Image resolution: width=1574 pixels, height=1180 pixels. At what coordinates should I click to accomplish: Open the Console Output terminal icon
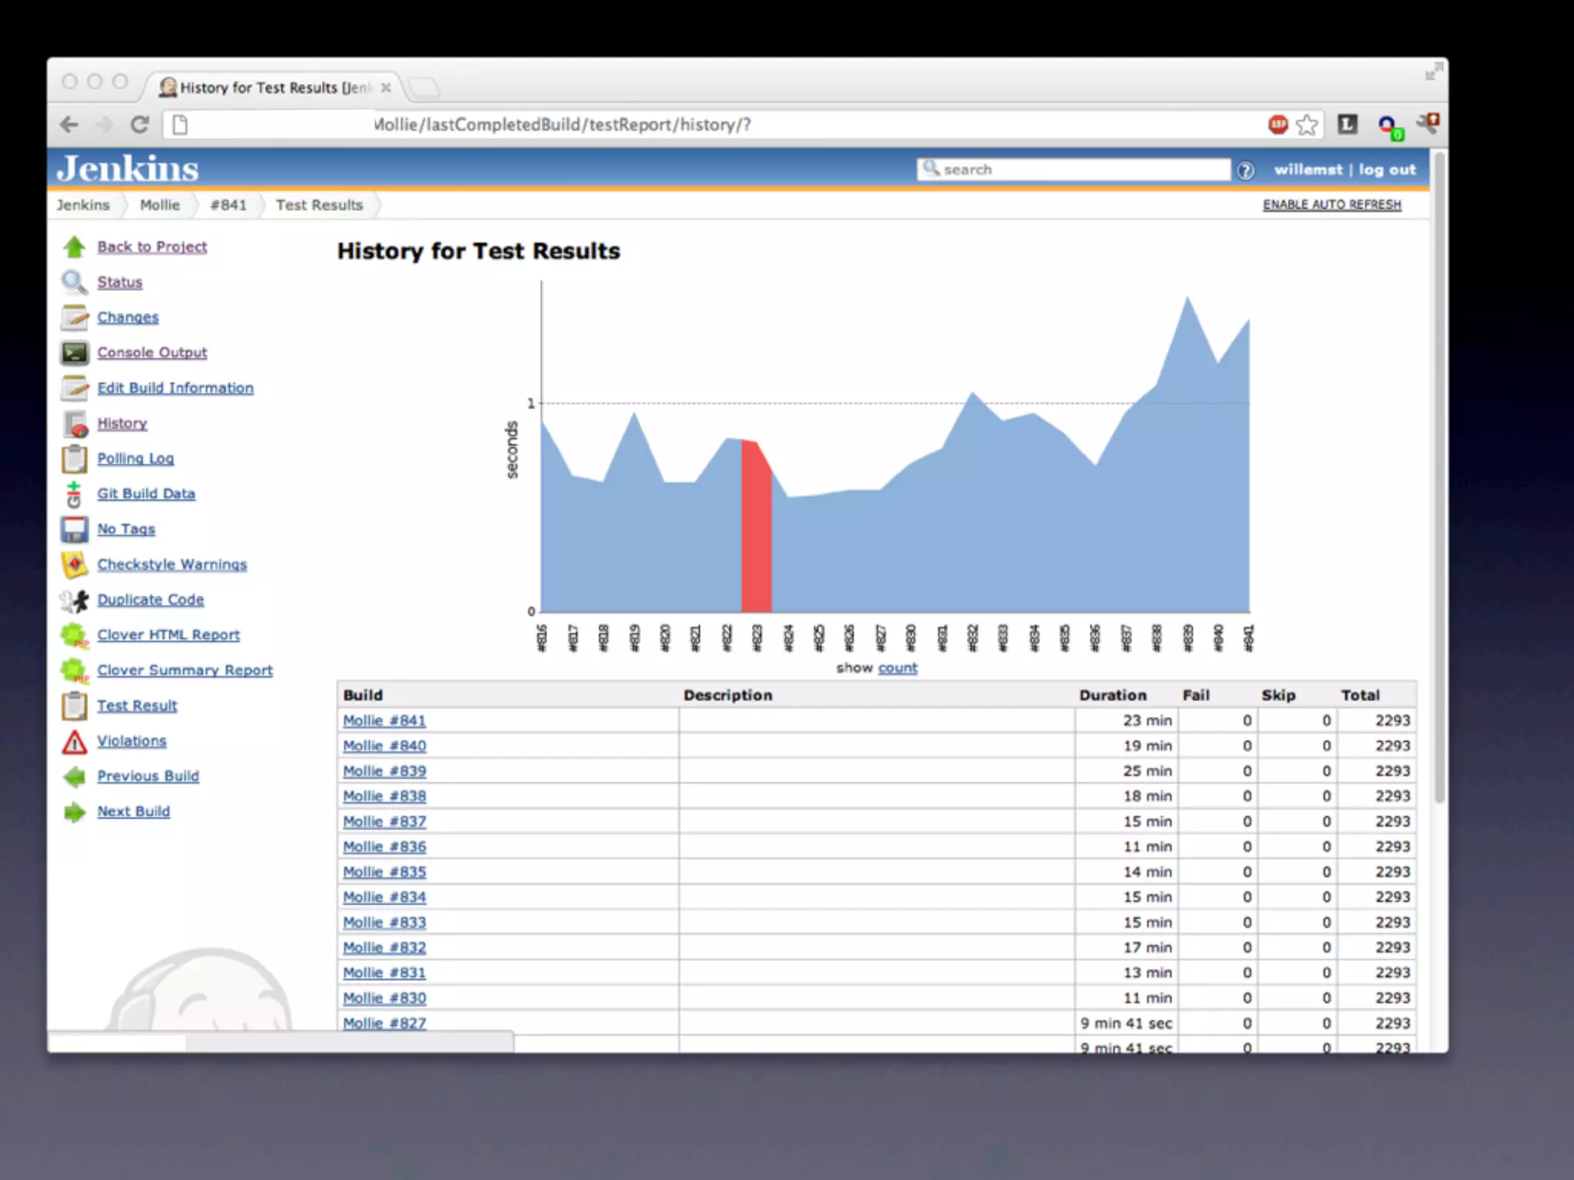(x=75, y=353)
